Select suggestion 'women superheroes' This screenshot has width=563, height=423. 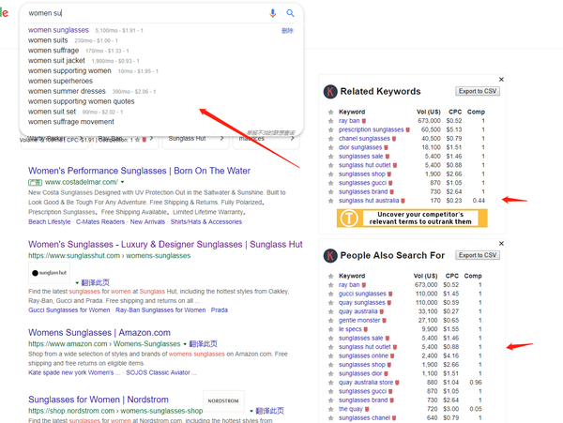tap(60, 81)
